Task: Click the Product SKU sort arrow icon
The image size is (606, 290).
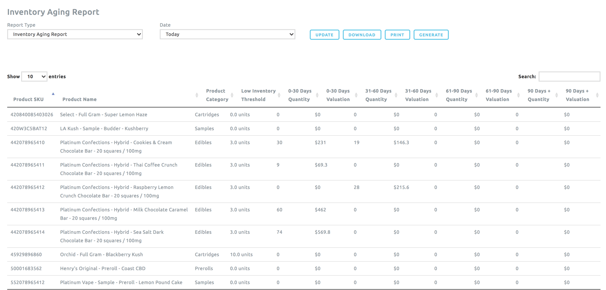Action: (x=53, y=94)
